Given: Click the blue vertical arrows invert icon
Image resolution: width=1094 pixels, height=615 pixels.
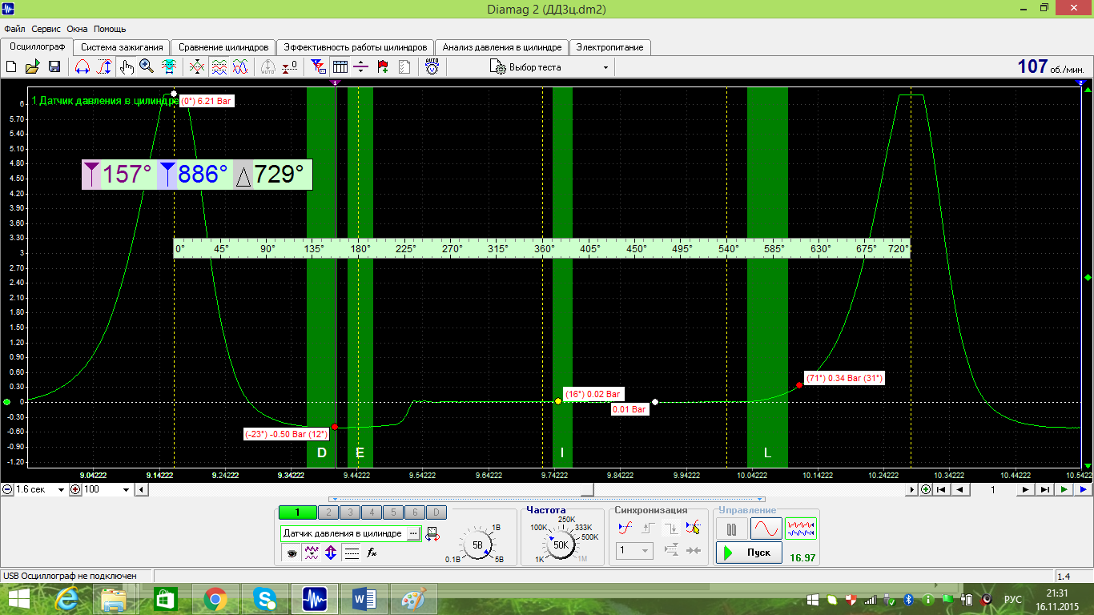Looking at the screenshot, I should point(331,553).
